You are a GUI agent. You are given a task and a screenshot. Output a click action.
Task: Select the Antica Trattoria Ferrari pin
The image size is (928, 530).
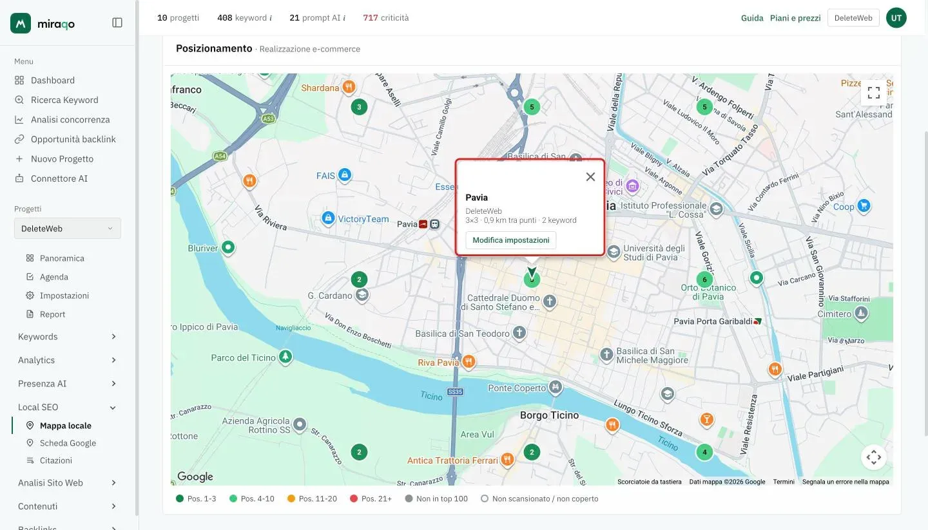[x=508, y=459]
